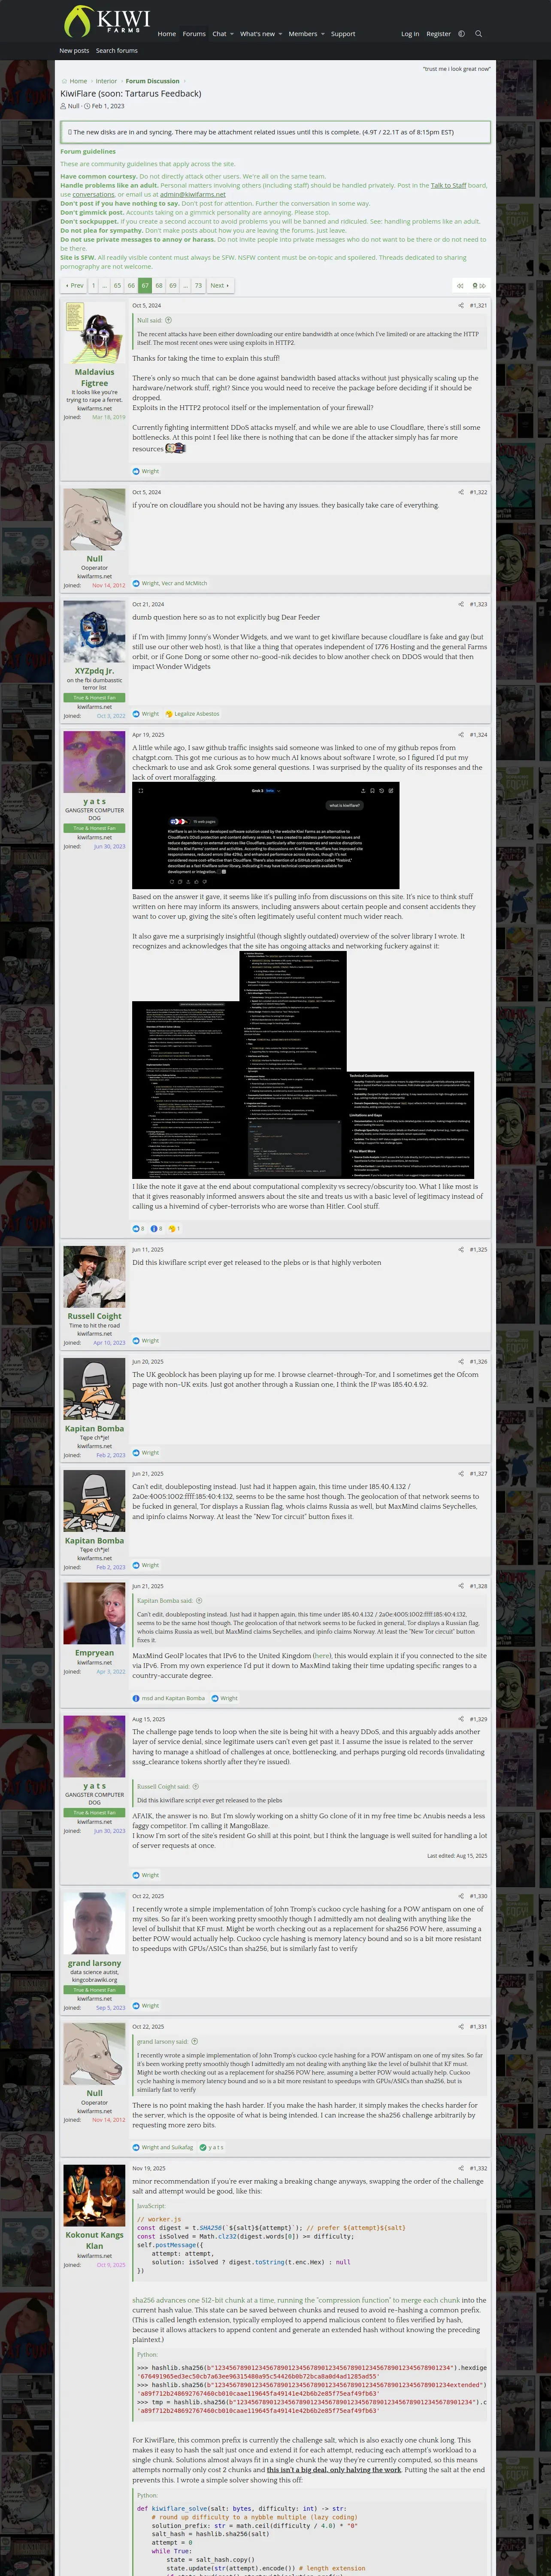Click the previous-highlight double arrow icon
Screen dimensions: 551x2576
coord(461,285)
